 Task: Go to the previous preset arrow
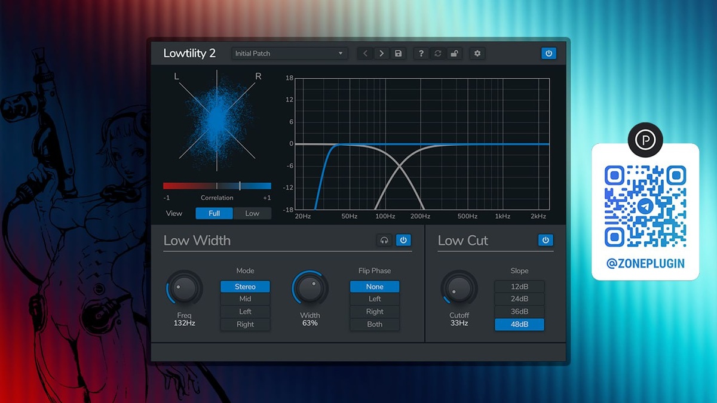(x=366, y=53)
